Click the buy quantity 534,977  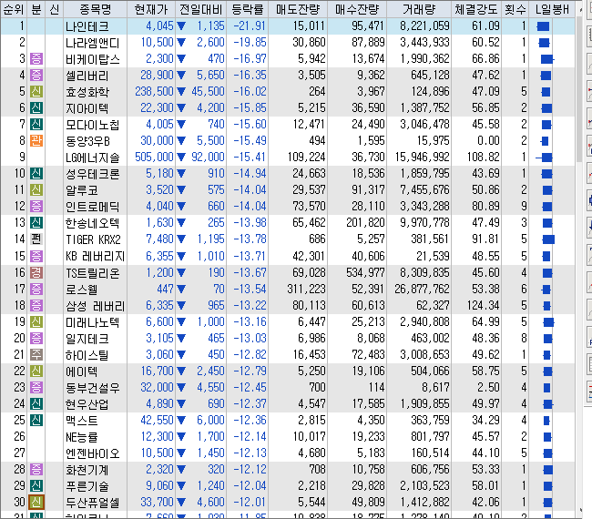tap(365, 272)
